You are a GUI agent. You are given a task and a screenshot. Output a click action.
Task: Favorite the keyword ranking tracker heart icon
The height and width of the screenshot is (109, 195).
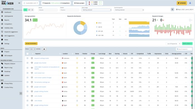click(x=32, y=58)
